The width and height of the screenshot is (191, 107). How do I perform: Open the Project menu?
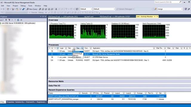click(15, 6)
